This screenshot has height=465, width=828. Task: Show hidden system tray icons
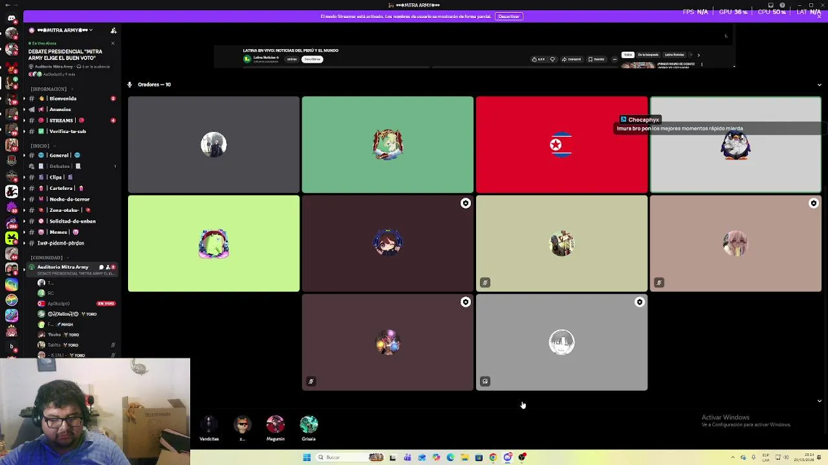733,457
